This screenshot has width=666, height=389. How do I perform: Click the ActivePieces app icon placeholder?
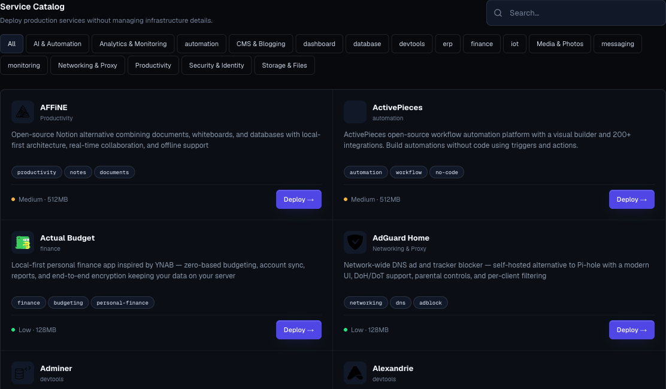(x=355, y=112)
